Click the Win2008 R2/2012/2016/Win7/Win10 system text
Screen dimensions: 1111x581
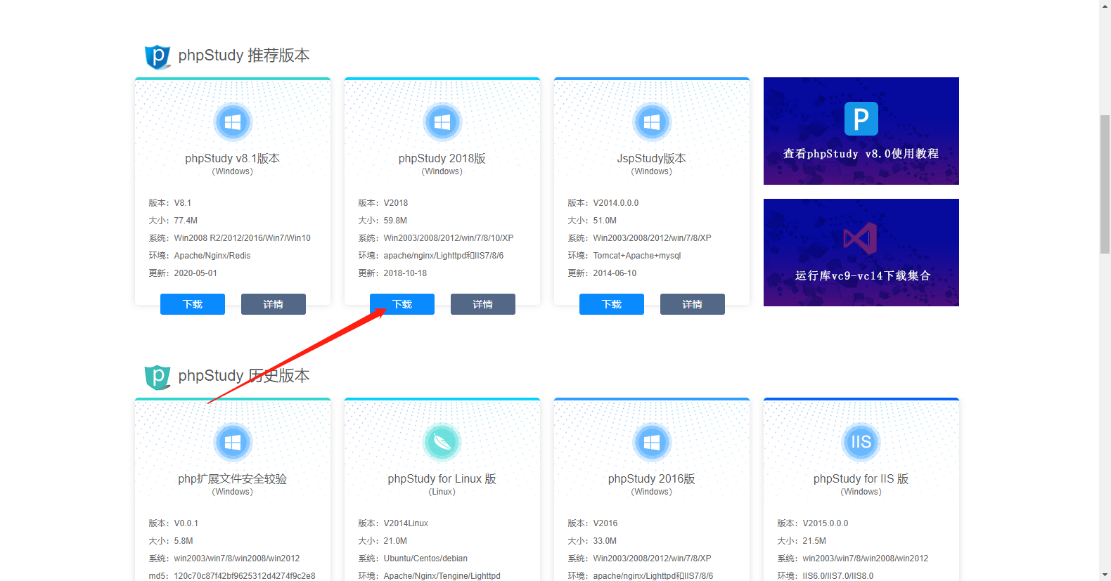tap(243, 238)
